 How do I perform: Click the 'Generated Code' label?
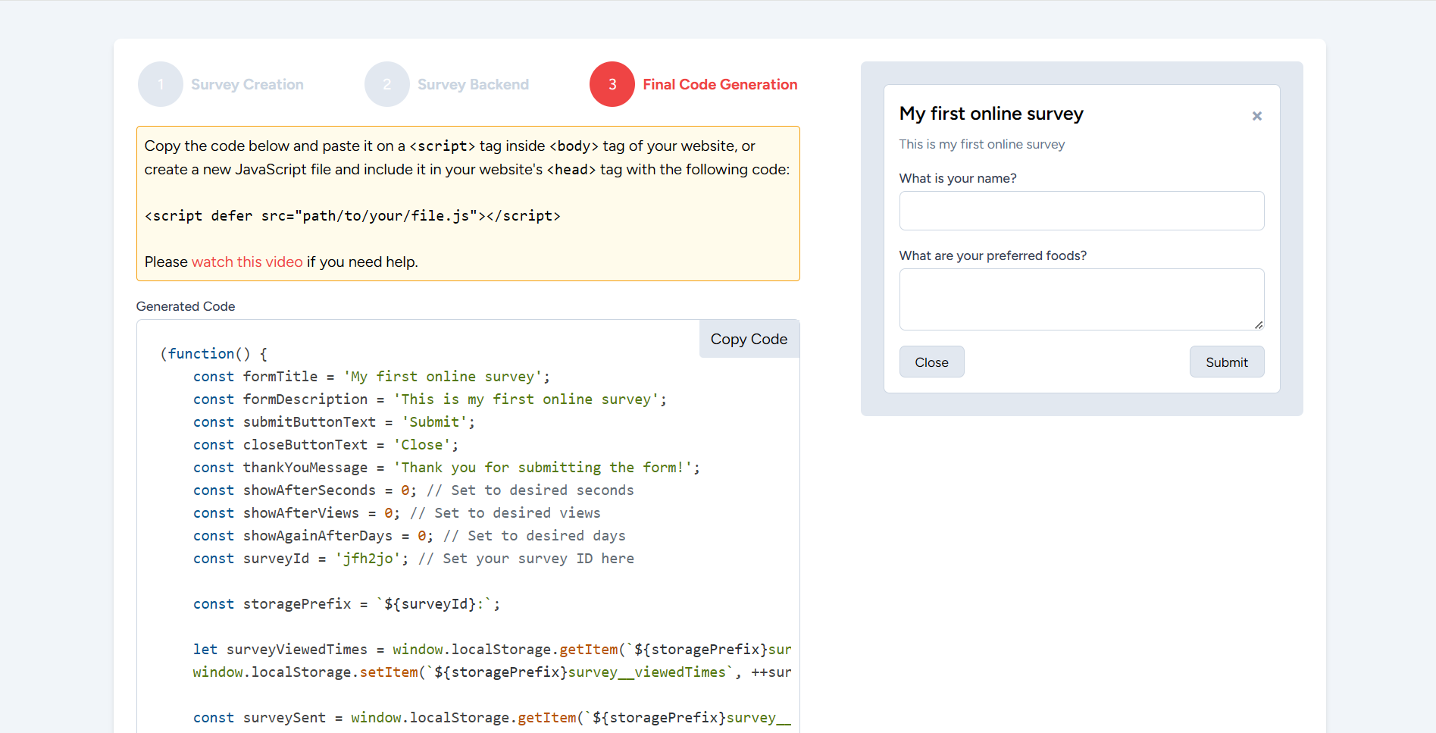point(186,306)
